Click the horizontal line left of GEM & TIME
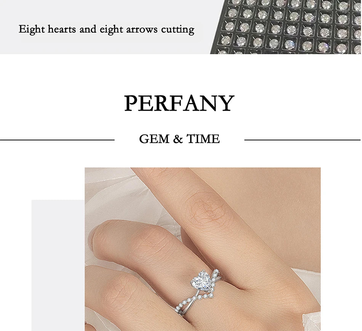Image resolution: width=362 pixels, height=331 pixels. click(x=57, y=140)
